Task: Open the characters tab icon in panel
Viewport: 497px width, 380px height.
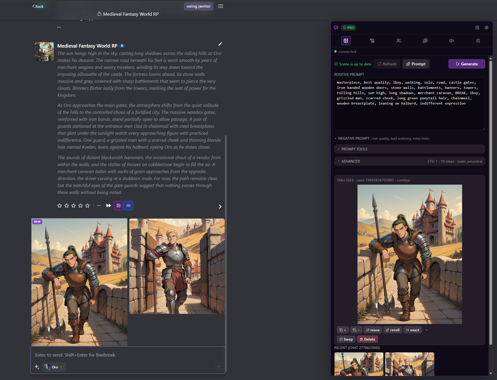Action: point(399,41)
